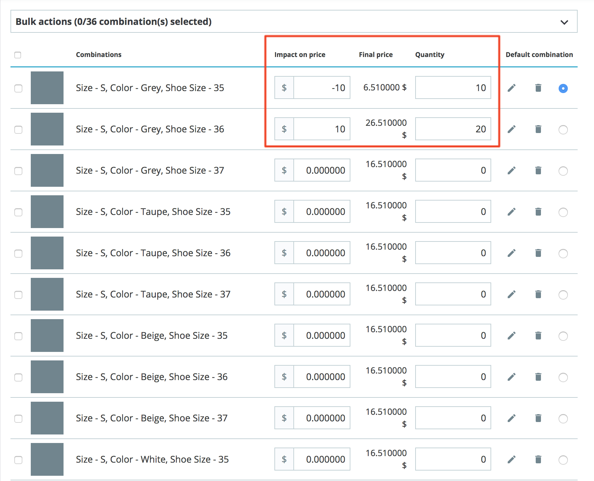Open the Grey Shoe Size 35 image thumbnail
594x481 pixels.
click(x=47, y=88)
